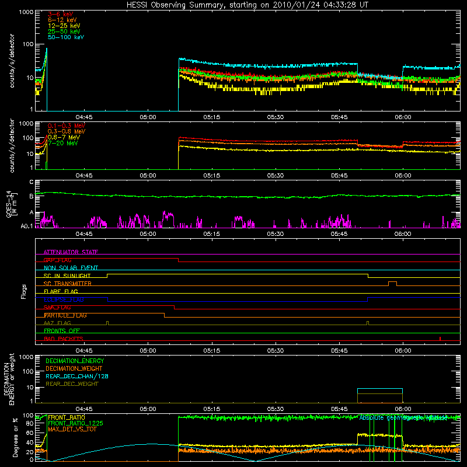This screenshot has width=467, height=467.
Task: Click the 05:00 tick under the keV panel
Action: pos(148,117)
